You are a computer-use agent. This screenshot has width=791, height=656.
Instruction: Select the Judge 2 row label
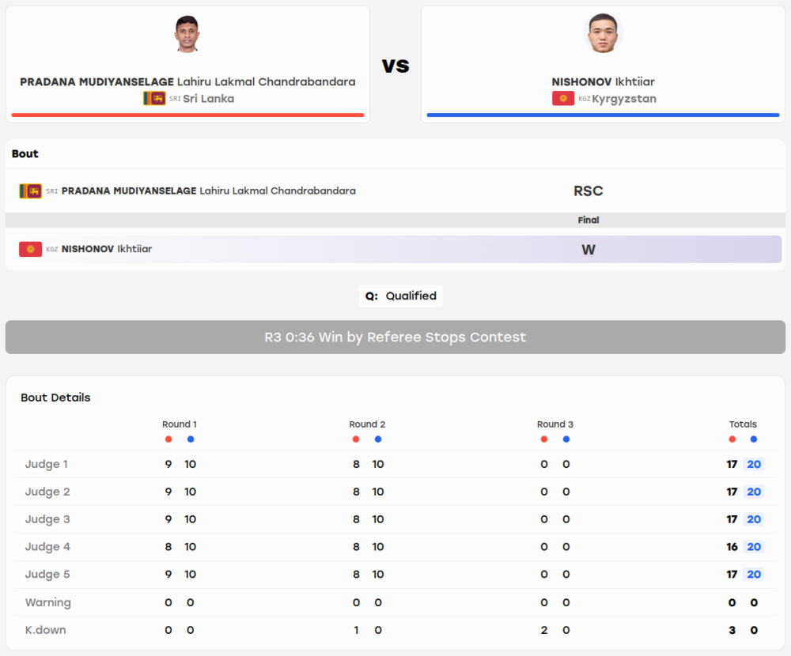(x=47, y=492)
